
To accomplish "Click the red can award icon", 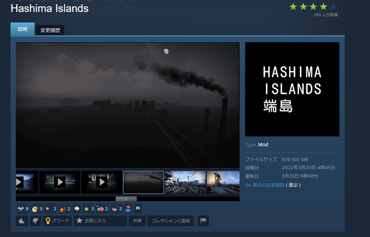I will (51, 209).
